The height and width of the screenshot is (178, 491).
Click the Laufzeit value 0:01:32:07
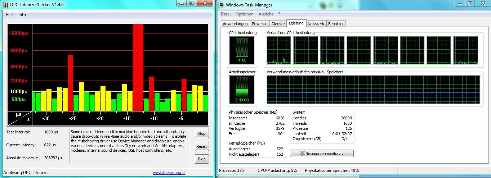coord(342,134)
